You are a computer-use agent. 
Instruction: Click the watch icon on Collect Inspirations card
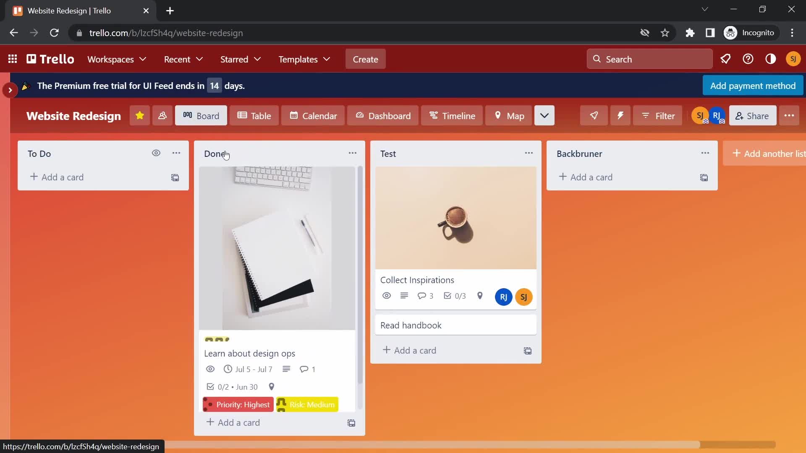click(386, 295)
